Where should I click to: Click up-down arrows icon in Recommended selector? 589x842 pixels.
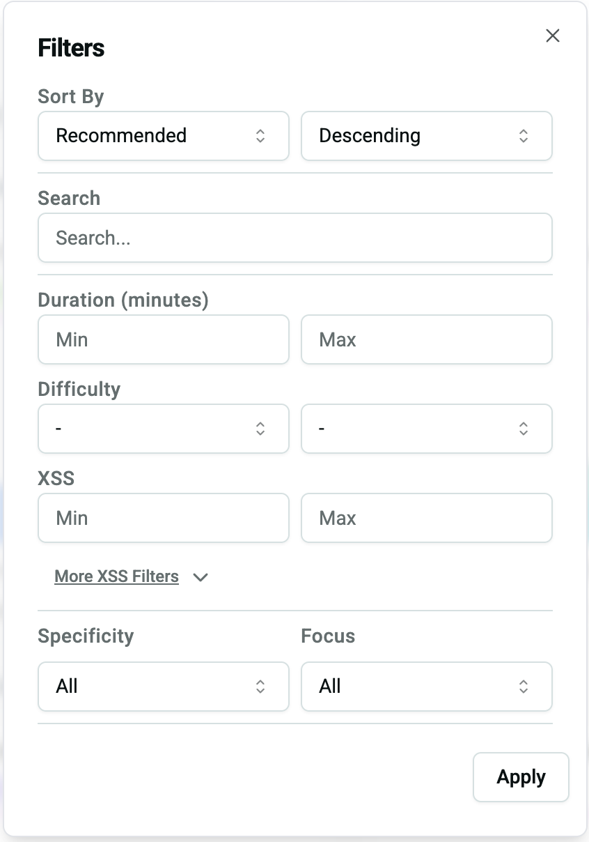coord(260,136)
